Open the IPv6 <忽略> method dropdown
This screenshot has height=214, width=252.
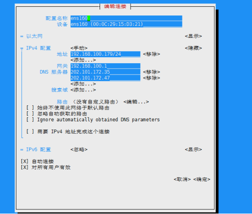click(79, 149)
